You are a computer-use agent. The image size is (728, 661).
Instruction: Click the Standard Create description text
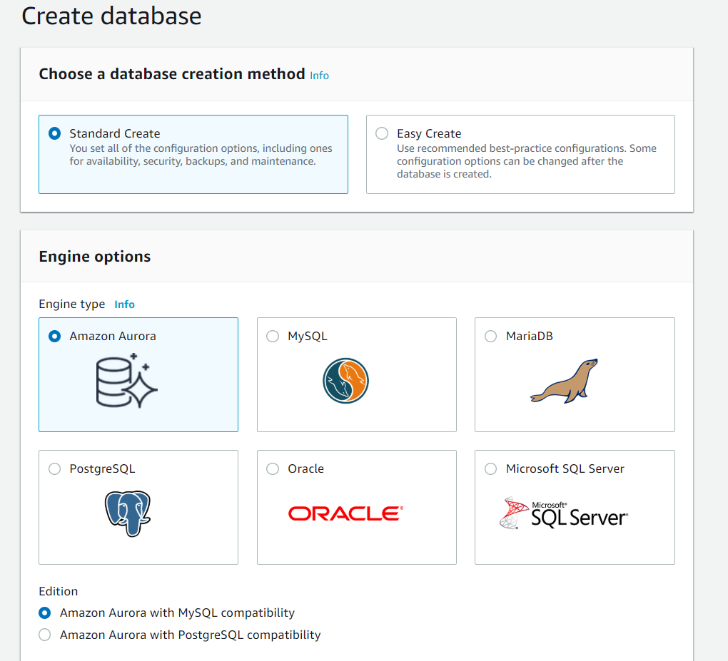tap(201, 155)
